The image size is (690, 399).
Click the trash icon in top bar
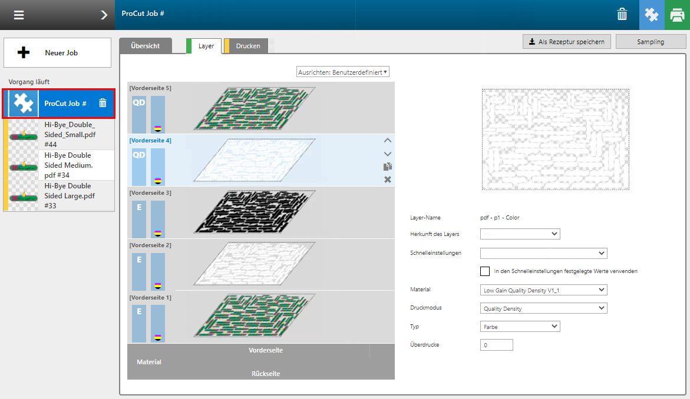coord(622,15)
